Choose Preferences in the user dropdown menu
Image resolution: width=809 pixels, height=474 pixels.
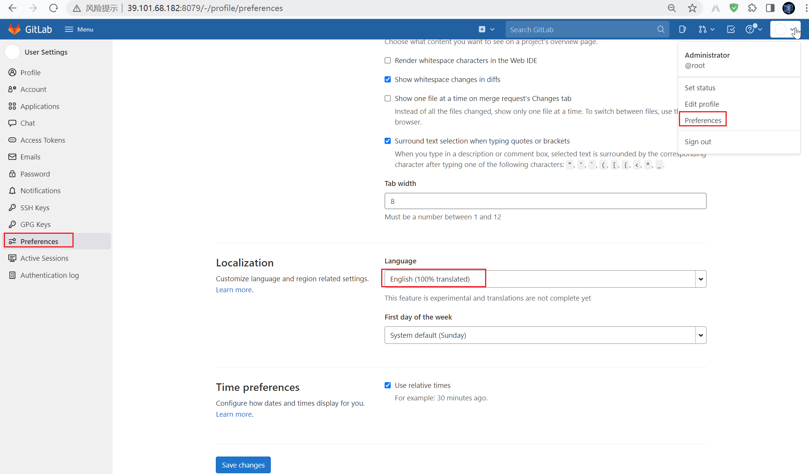tap(703, 120)
